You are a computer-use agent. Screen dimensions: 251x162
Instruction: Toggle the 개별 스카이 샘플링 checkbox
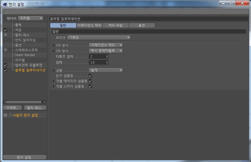91,86
